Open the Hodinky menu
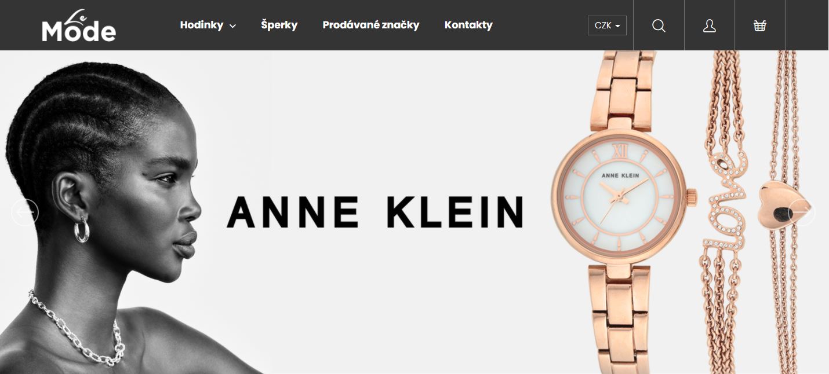829x374 pixels. pos(202,25)
